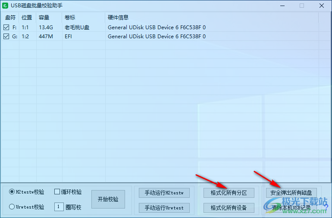Click hardware info text in G: row
332x218 pixels.
coord(157,36)
